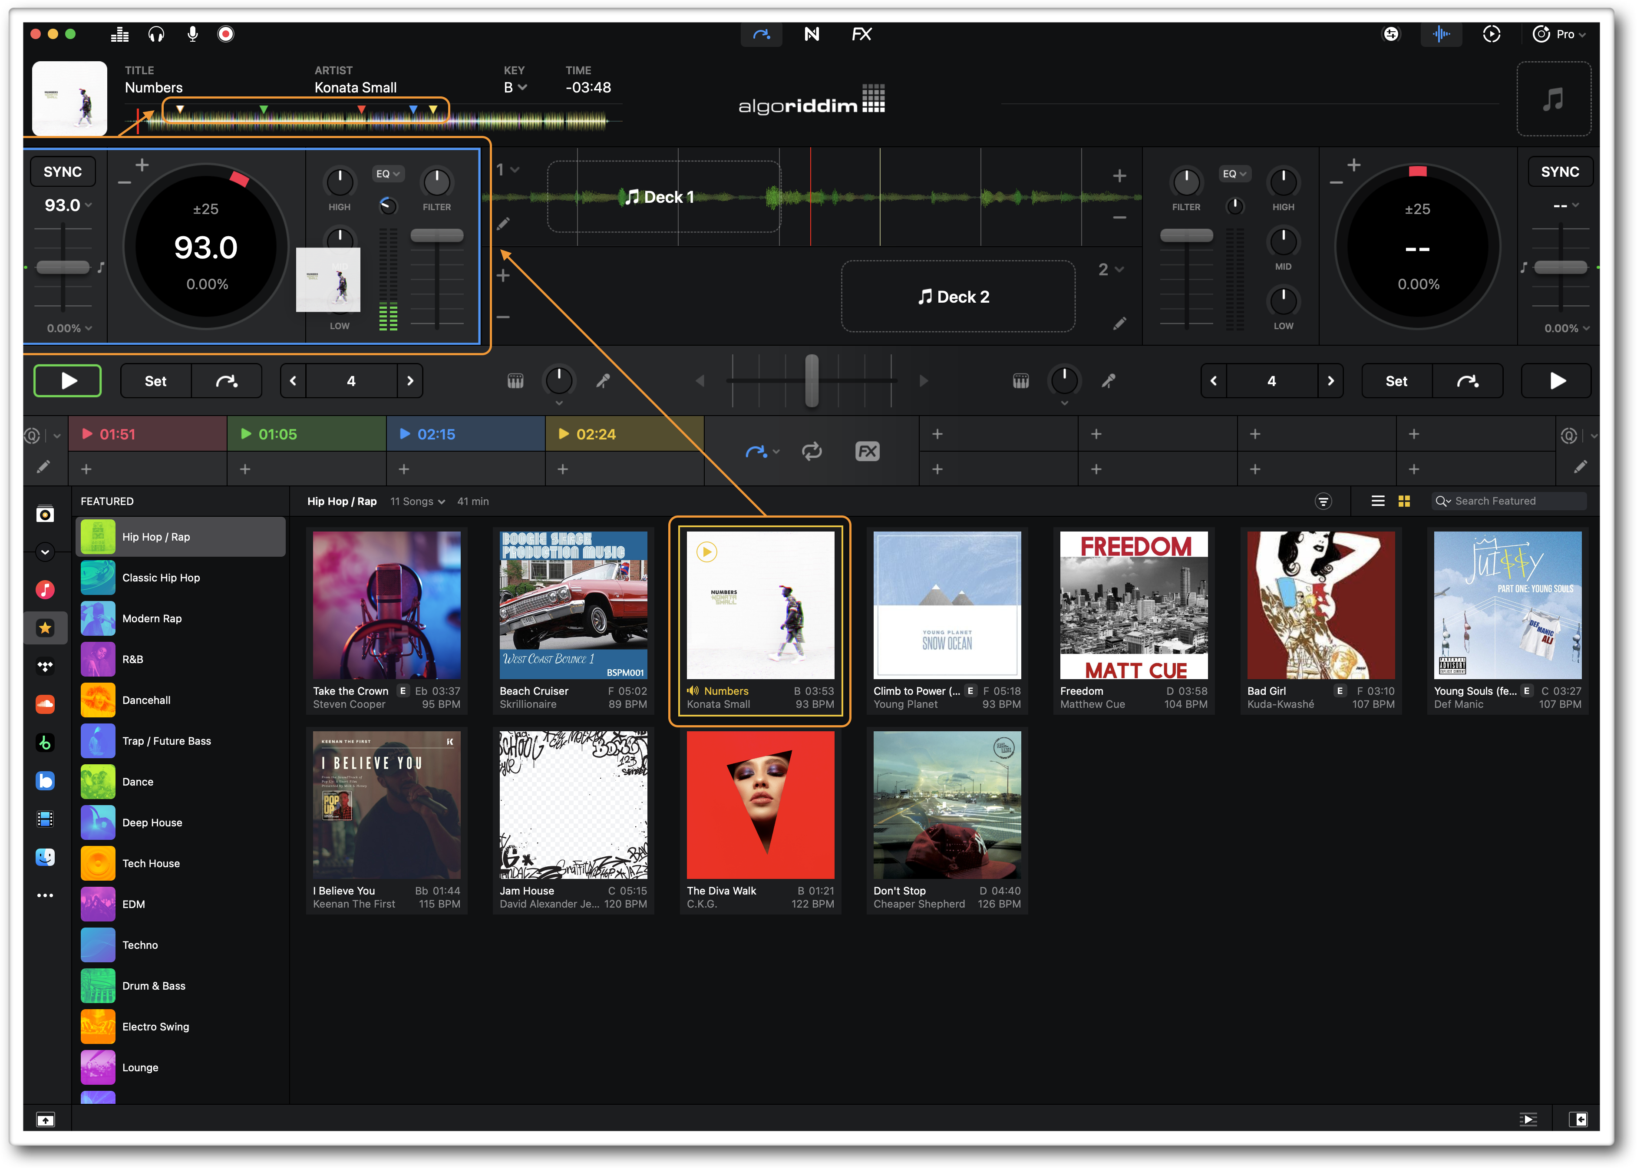Click the bottom-left library toggle icon
Image resolution: width=1637 pixels, height=1169 pixels.
45,1120
